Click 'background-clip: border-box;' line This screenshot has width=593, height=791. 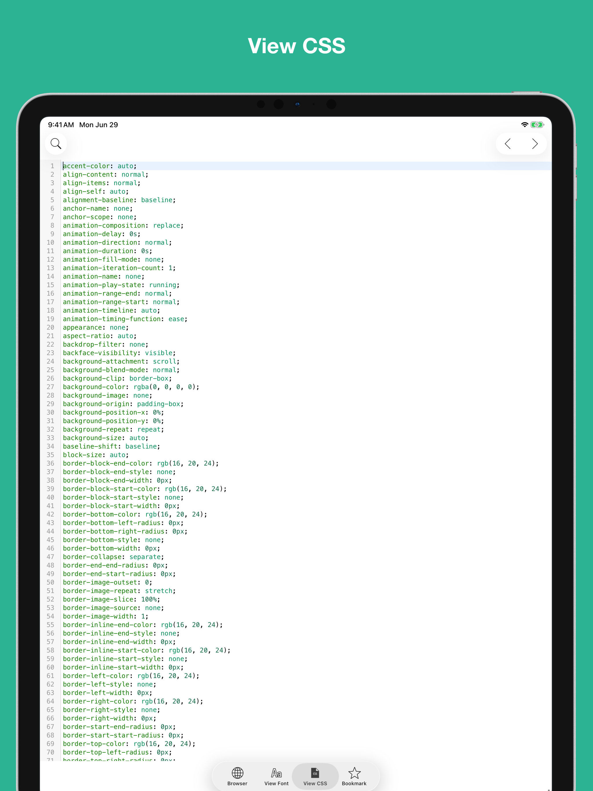(117, 378)
